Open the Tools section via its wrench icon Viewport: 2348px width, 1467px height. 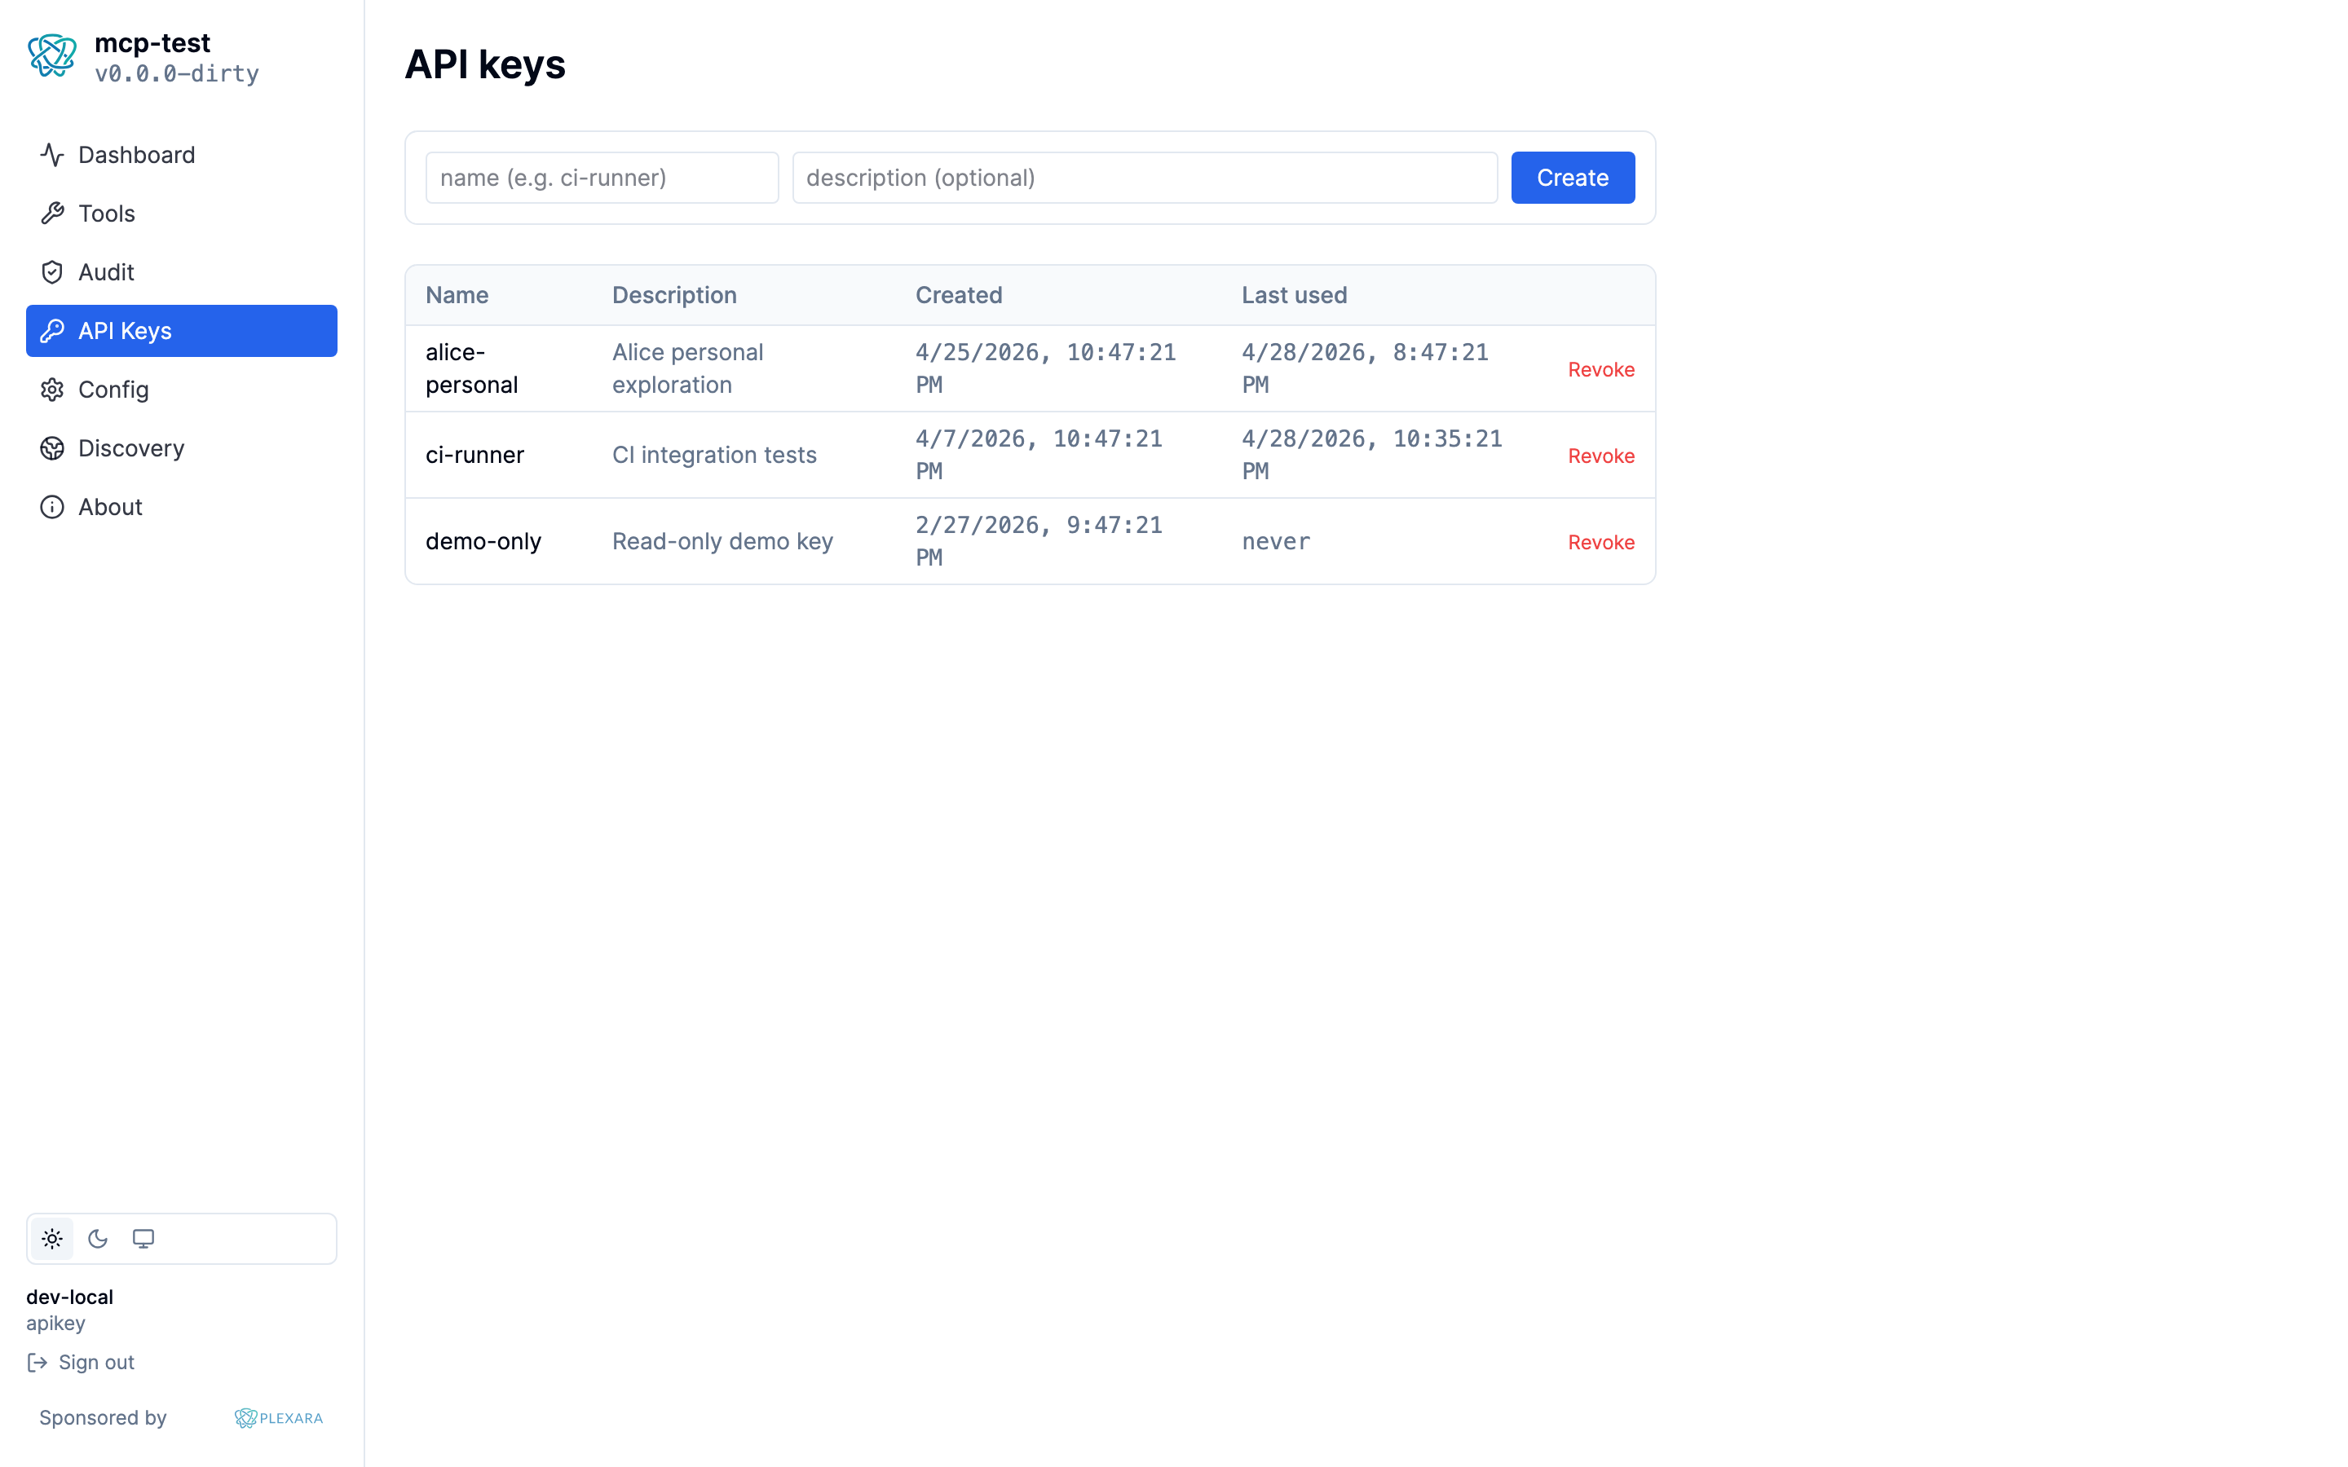pos(51,213)
